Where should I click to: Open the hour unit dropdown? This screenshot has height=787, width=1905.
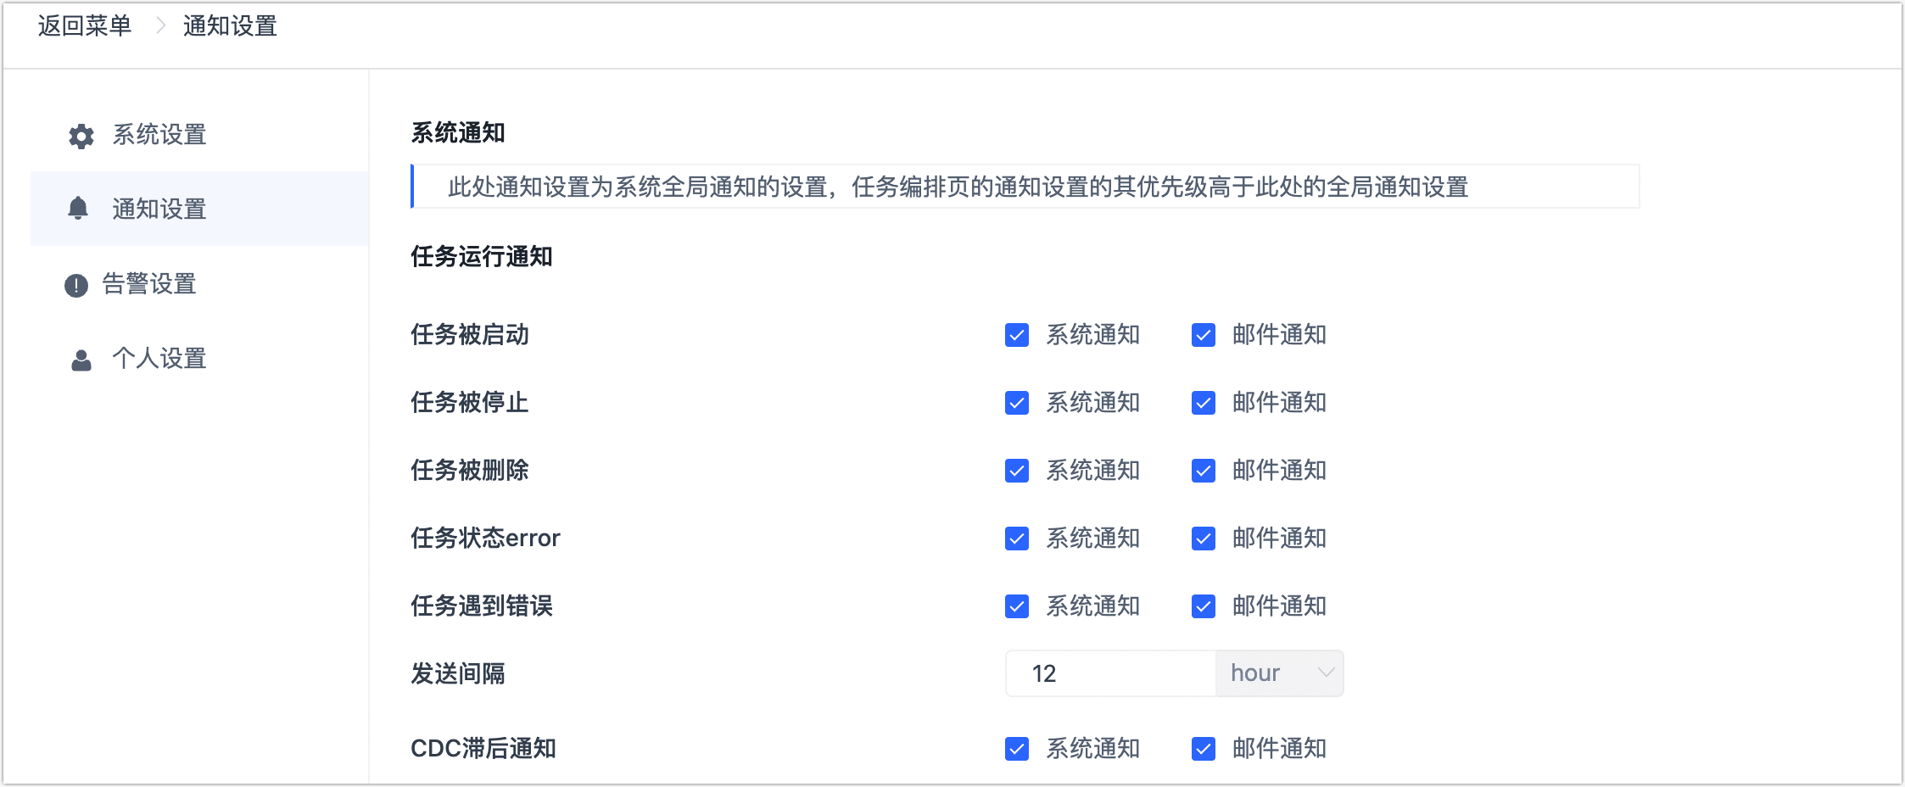[x=1278, y=673]
